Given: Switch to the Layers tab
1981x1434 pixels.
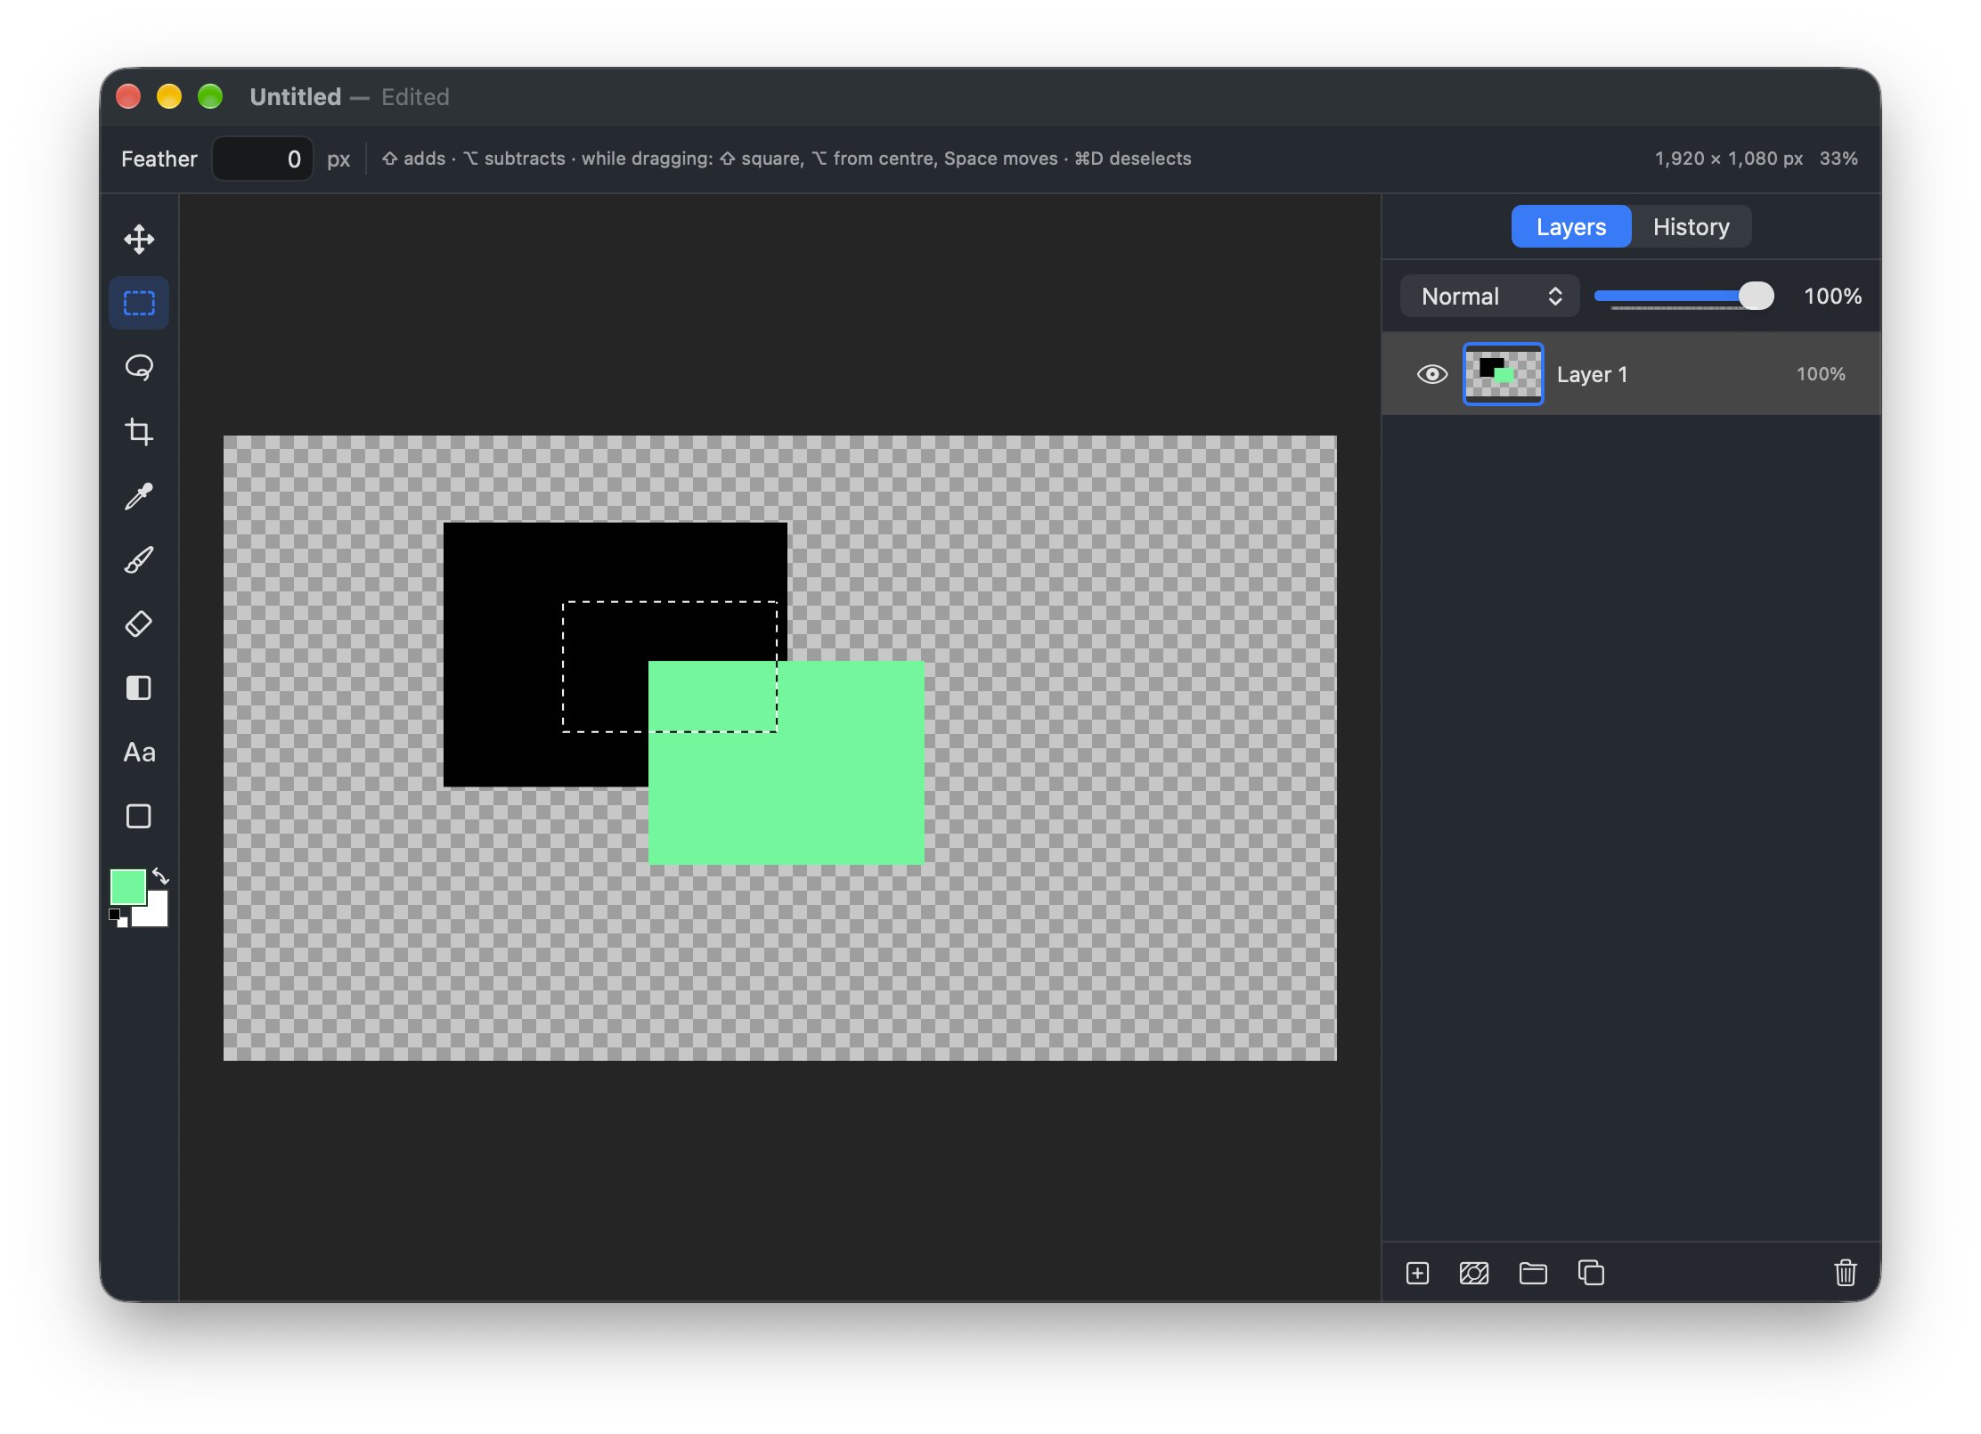Looking at the screenshot, I should 1571,226.
